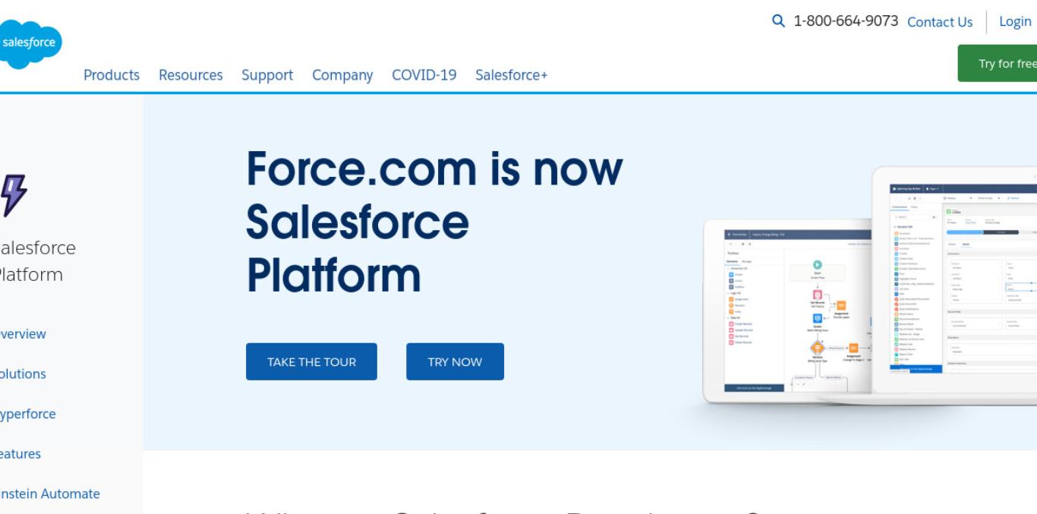Select the Einstein Automate sidebar link

click(x=50, y=494)
